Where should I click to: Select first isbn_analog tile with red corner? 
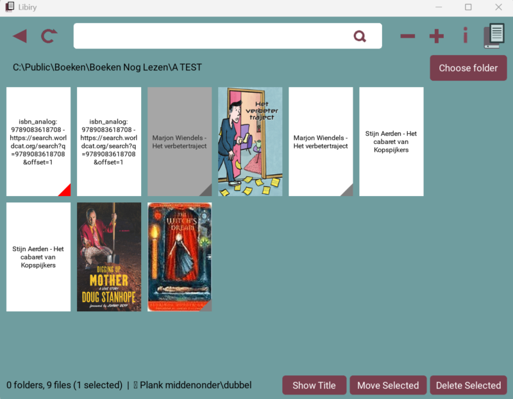point(38,142)
